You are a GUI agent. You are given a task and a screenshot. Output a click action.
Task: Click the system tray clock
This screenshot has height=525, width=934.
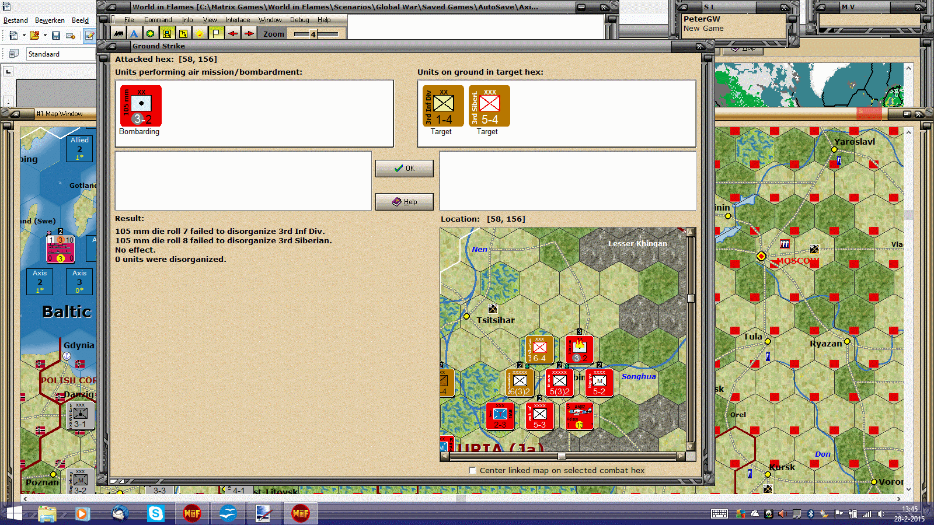click(909, 514)
